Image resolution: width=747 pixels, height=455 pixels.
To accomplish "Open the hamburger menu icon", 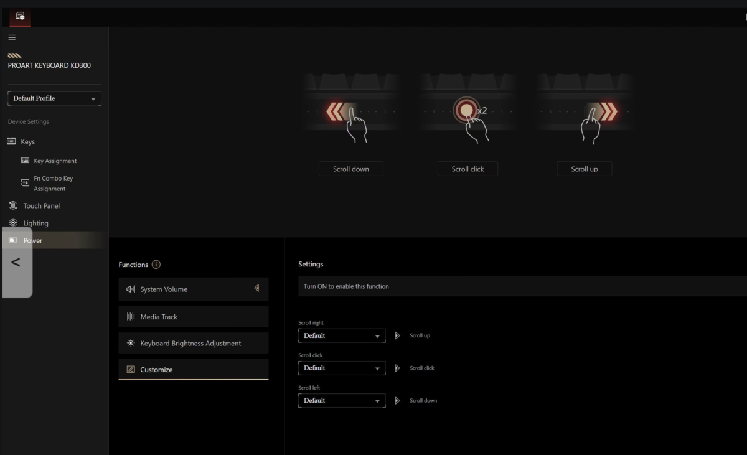I will [x=11, y=38].
